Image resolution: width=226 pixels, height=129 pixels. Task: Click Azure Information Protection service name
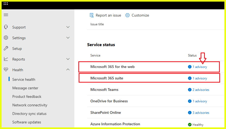point(115,124)
